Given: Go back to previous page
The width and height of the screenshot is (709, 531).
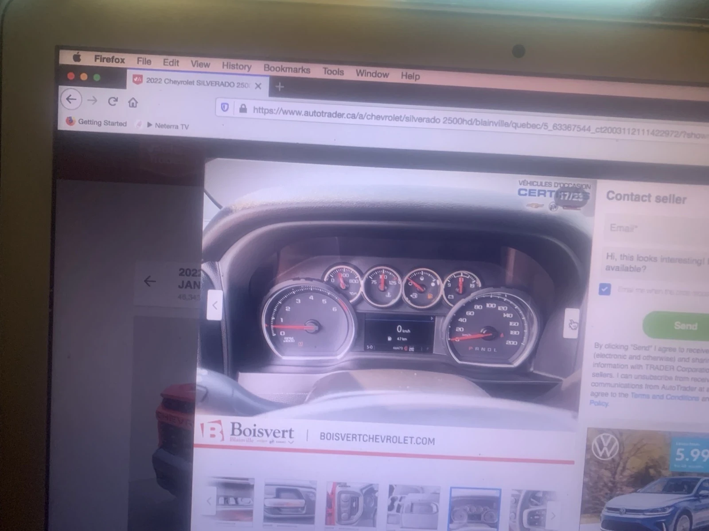Looking at the screenshot, I should (x=71, y=100).
